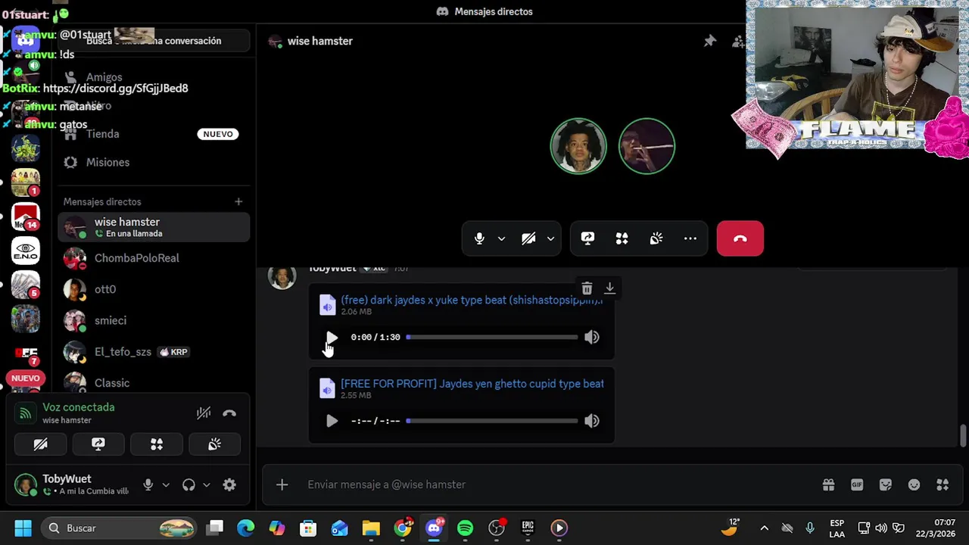The height and width of the screenshot is (545, 969).
Task: Open TobyWuet profile in user panel
Action: point(73,484)
